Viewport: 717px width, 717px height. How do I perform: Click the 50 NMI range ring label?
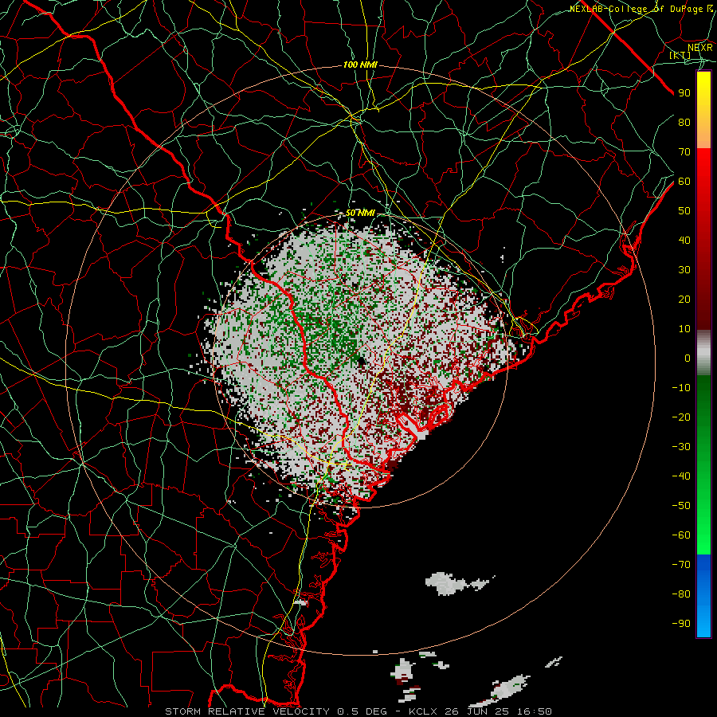click(360, 213)
